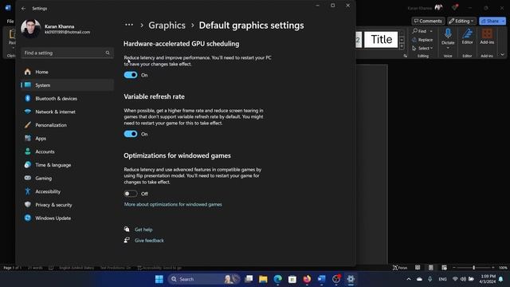Click the taskbar Search box
Image resolution: width=510 pixels, height=287 pixels.
[x=204, y=279]
